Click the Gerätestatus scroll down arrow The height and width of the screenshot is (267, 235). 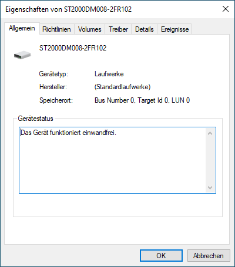click(210, 188)
